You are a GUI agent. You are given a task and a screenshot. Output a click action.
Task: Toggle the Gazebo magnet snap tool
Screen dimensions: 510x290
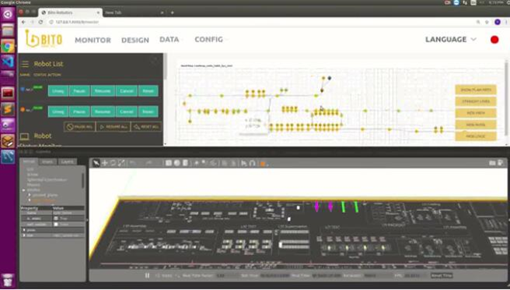point(253,162)
